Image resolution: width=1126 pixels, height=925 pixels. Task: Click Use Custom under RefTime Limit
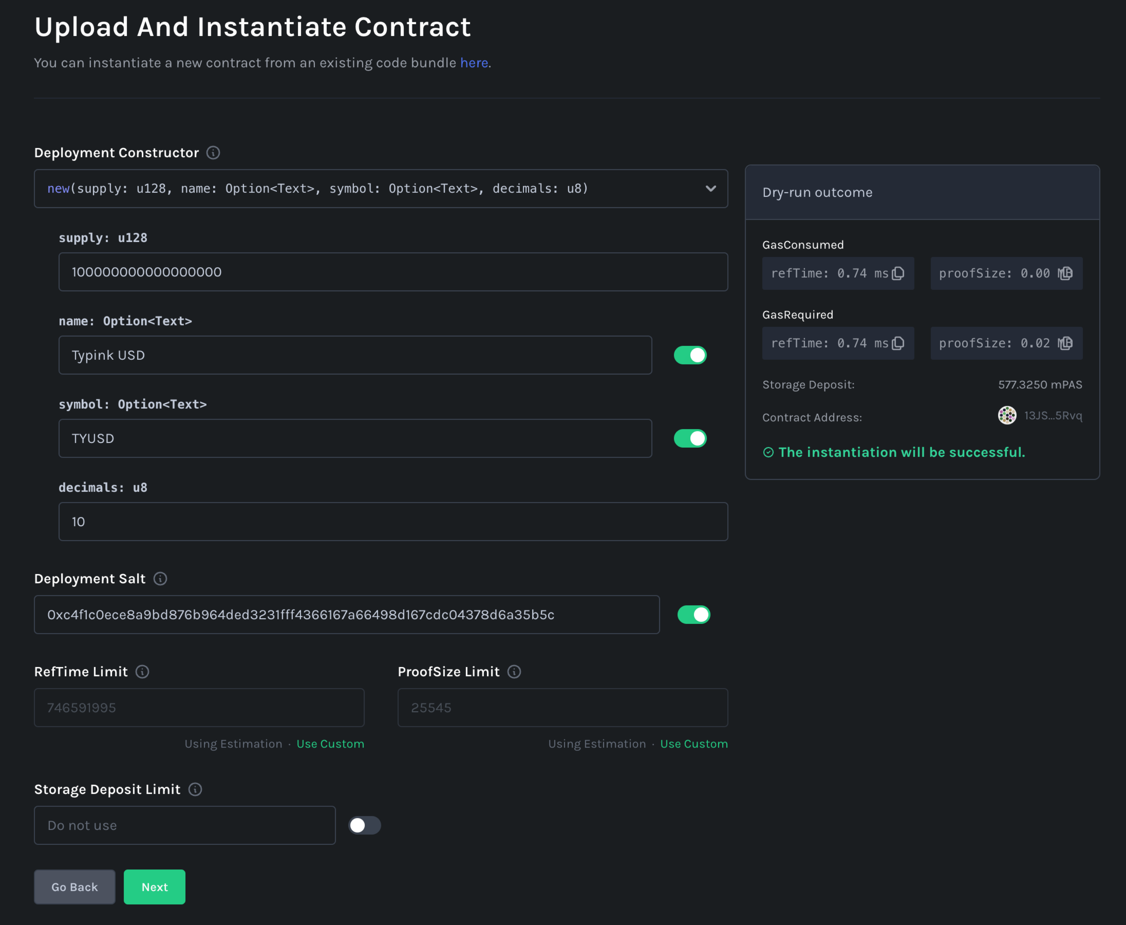click(330, 744)
